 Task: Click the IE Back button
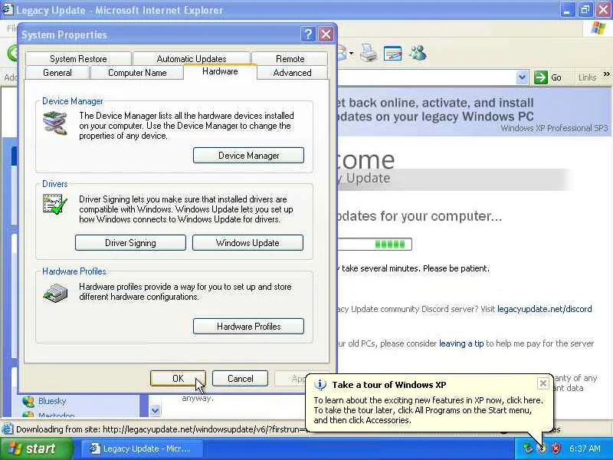(x=12, y=53)
